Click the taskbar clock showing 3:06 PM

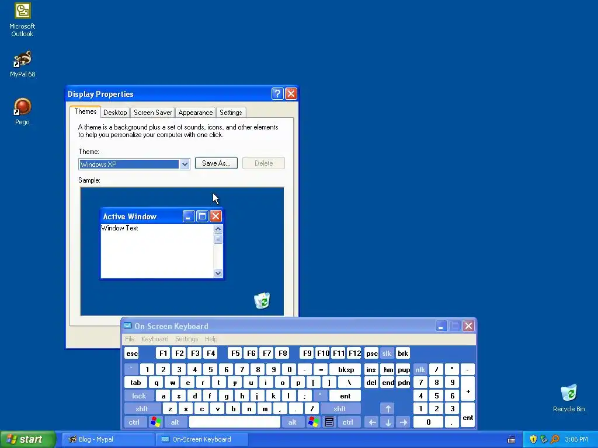pos(576,439)
